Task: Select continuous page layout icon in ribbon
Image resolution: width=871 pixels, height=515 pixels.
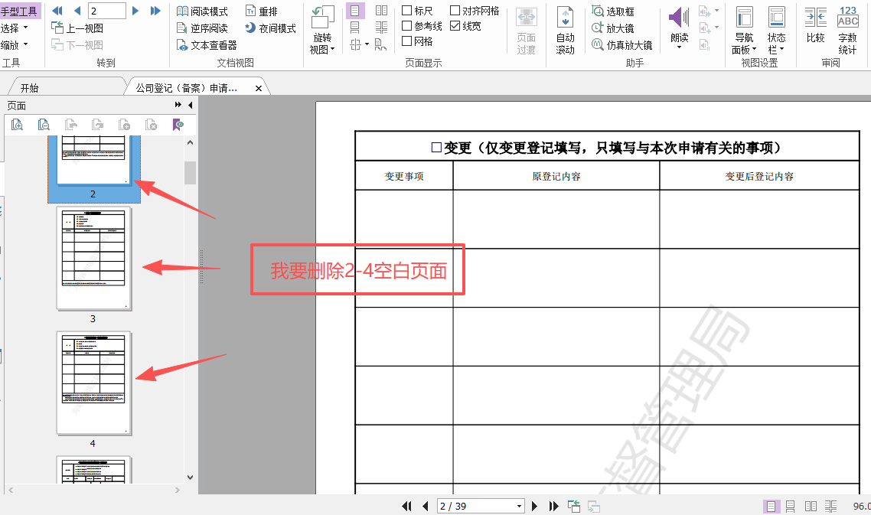Action: coord(355,28)
